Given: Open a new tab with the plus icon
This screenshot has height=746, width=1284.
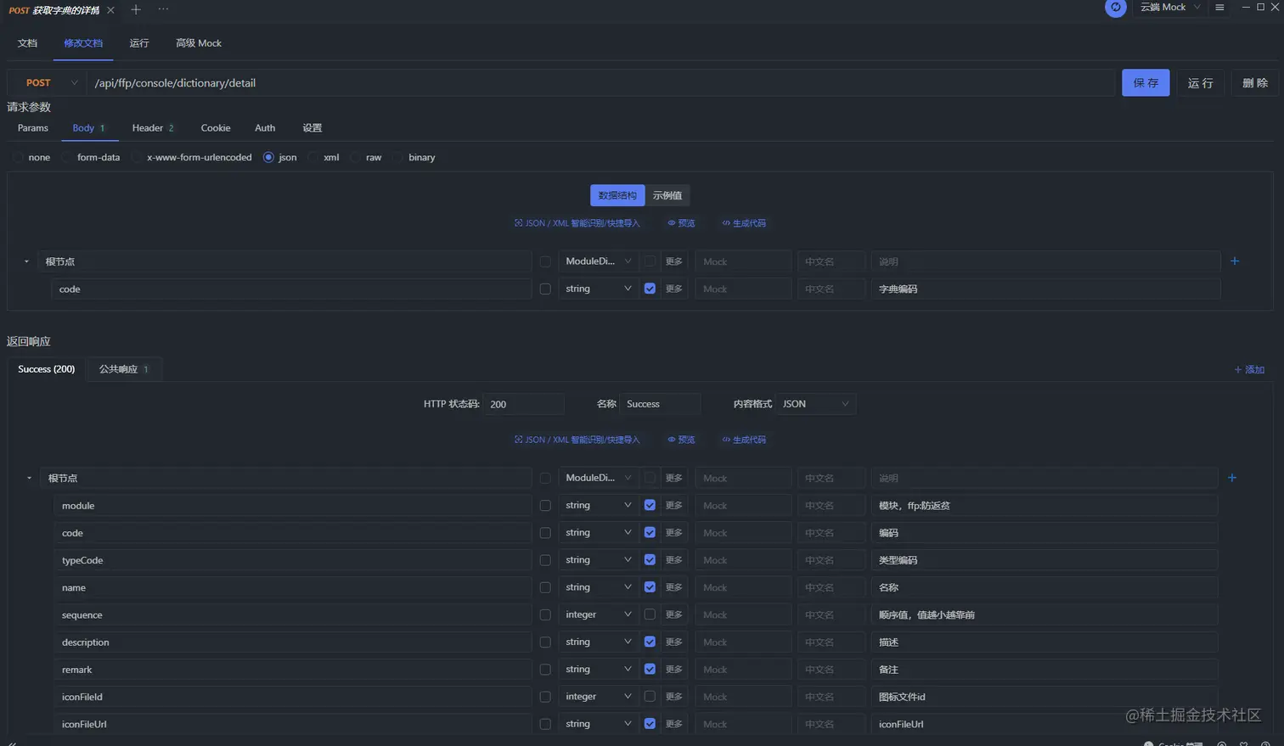Looking at the screenshot, I should (136, 9).
